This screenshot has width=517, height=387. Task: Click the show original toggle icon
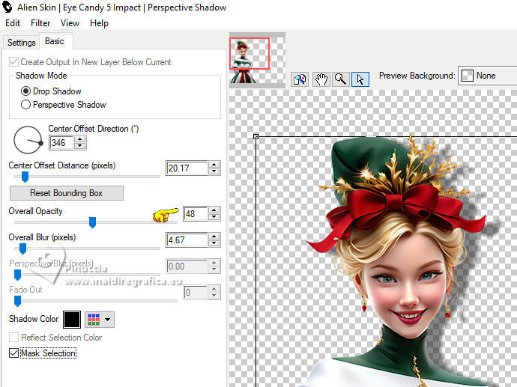(x=300, y=79)
